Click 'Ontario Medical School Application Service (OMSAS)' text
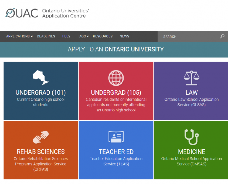This screenshot has height=184, width=228. pyautogui.click(x=192, y=161)
